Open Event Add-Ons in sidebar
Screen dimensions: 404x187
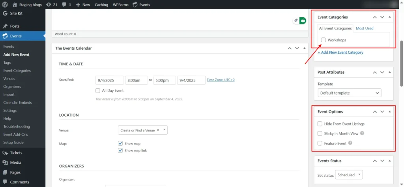tap(16, 135)
